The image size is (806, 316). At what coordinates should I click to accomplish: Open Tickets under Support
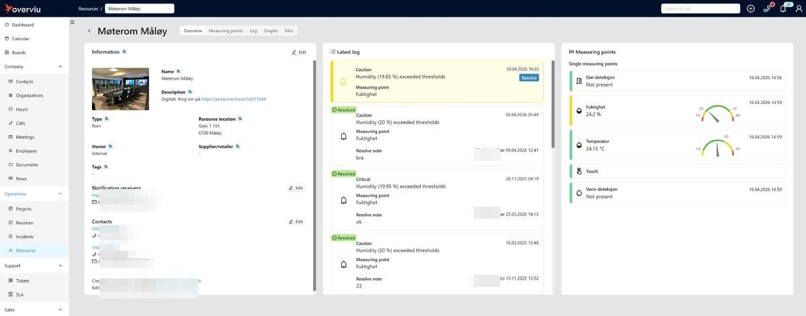(34, 280)
